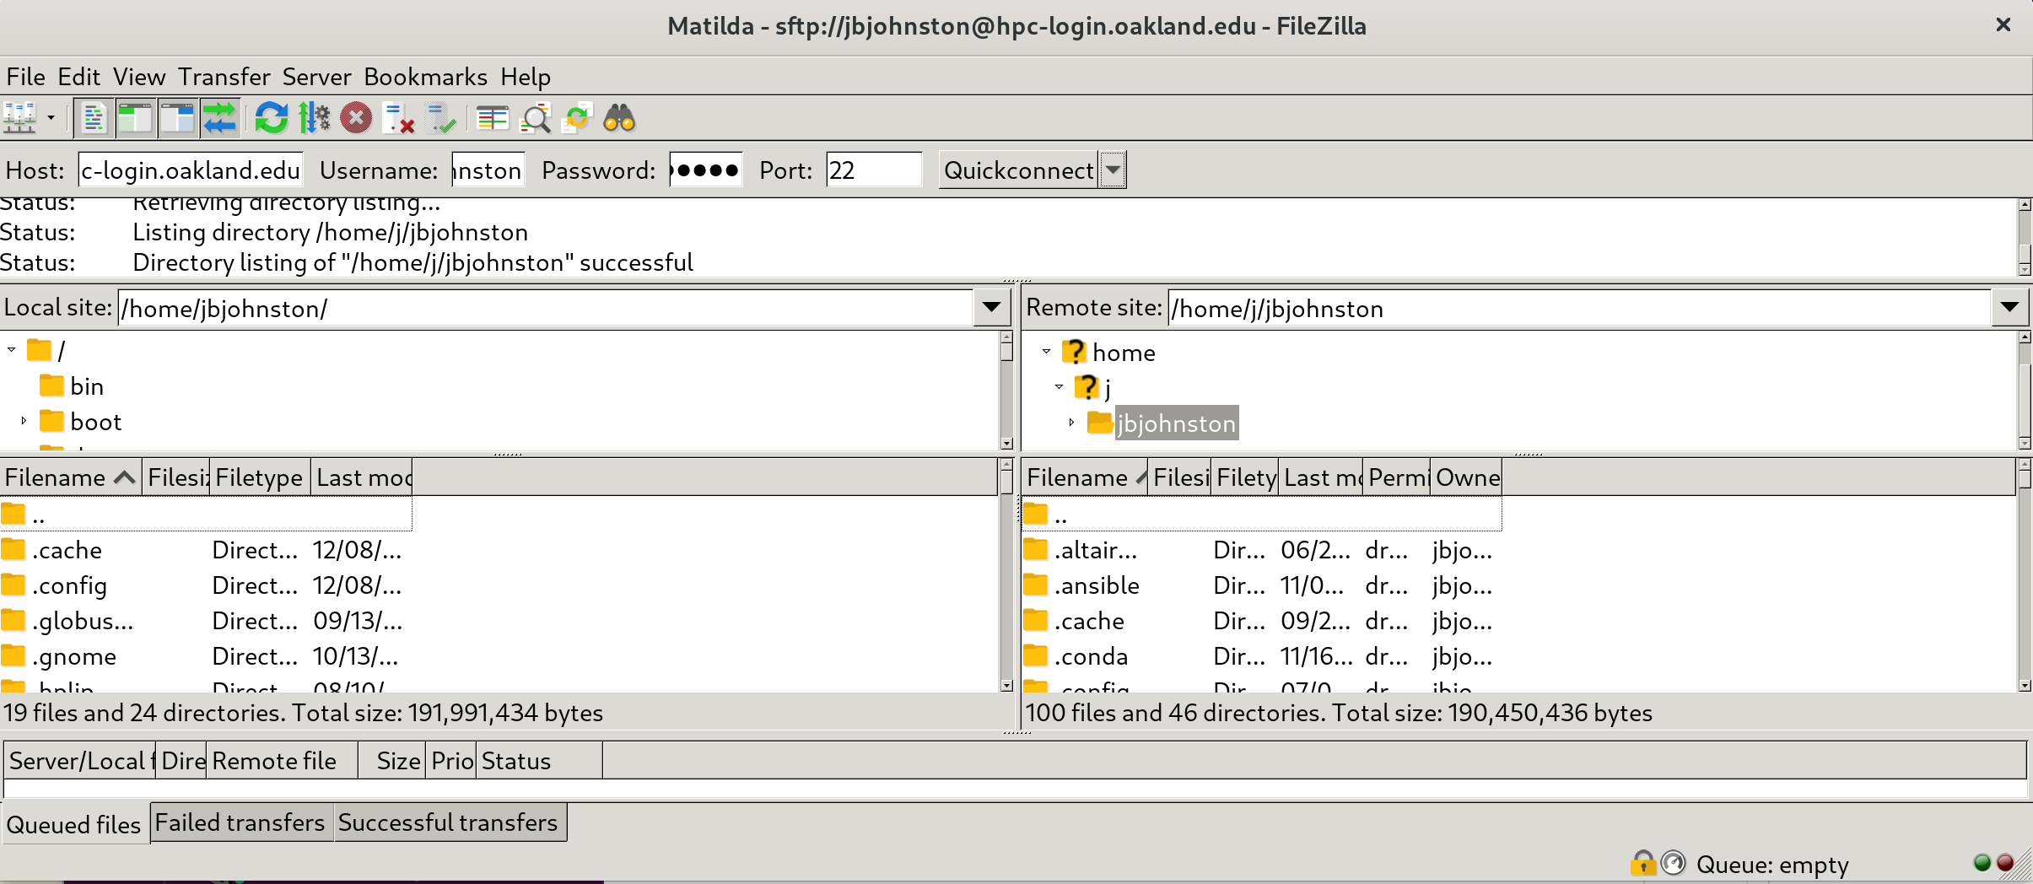Click the Disconnect from server icon
The width and height of the screenshot is (2033, 884).
[398, 118]
